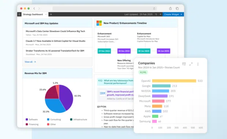The height and width of the screenshot is (139, 227).
Task: Click the Copilot for Mac Enhancement entry
Action: coord(148,37)
